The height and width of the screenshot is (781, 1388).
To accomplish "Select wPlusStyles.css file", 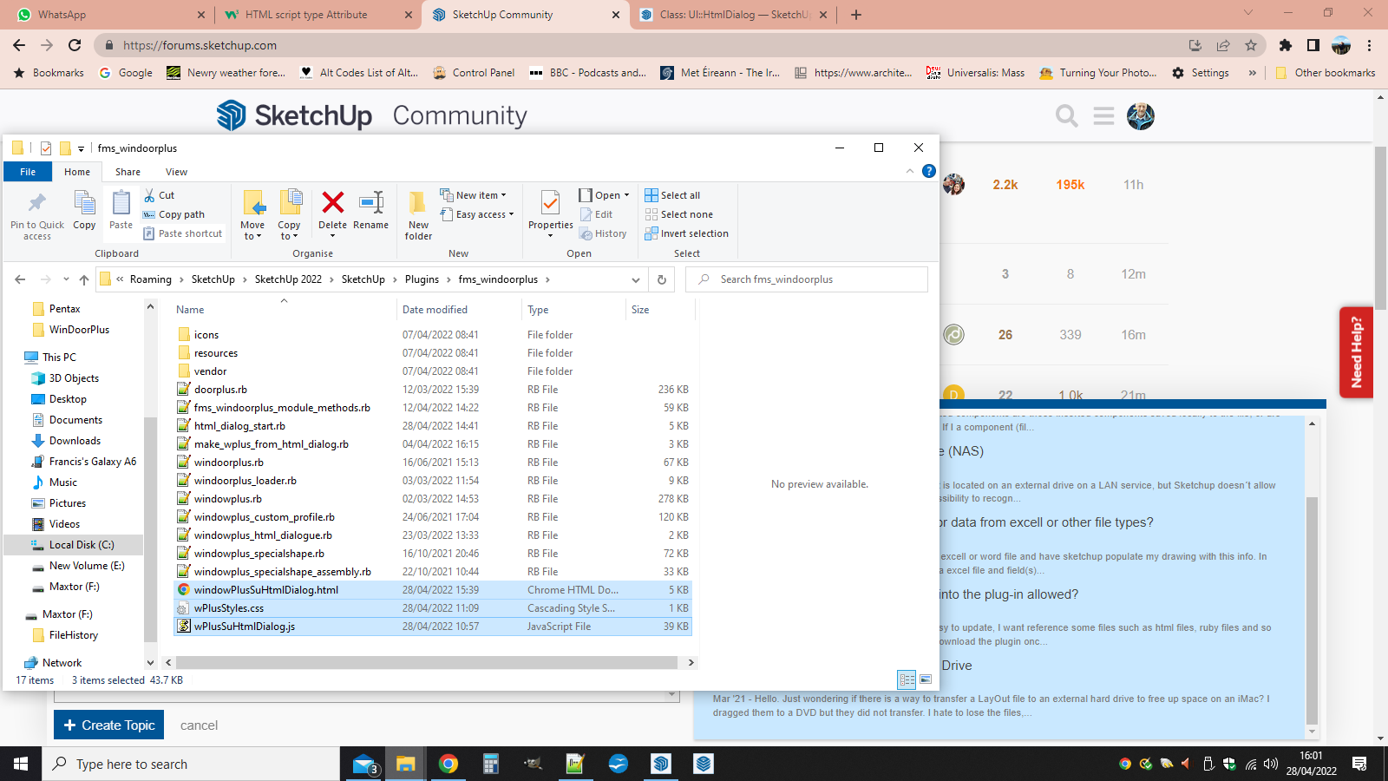I will pos(433,608).
